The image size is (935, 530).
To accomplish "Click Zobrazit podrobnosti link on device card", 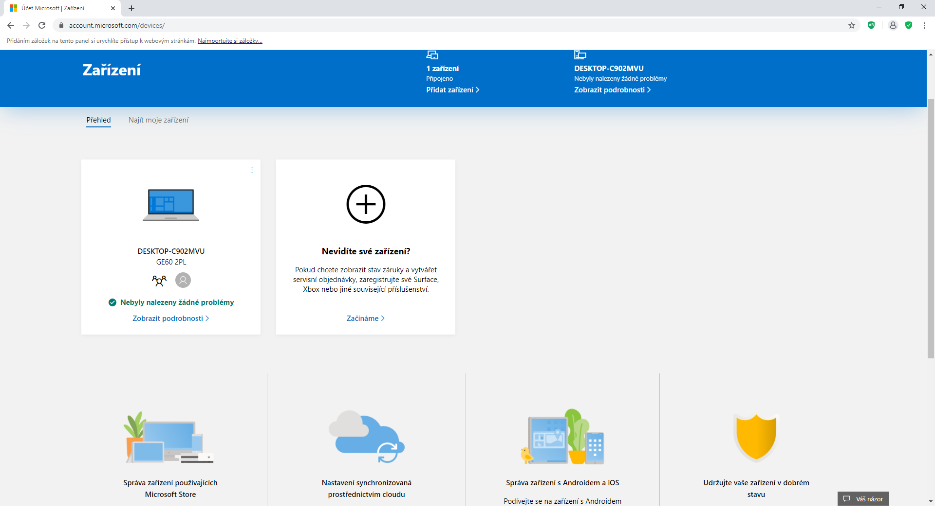I will pyautogui.click(x=170, y=318).
